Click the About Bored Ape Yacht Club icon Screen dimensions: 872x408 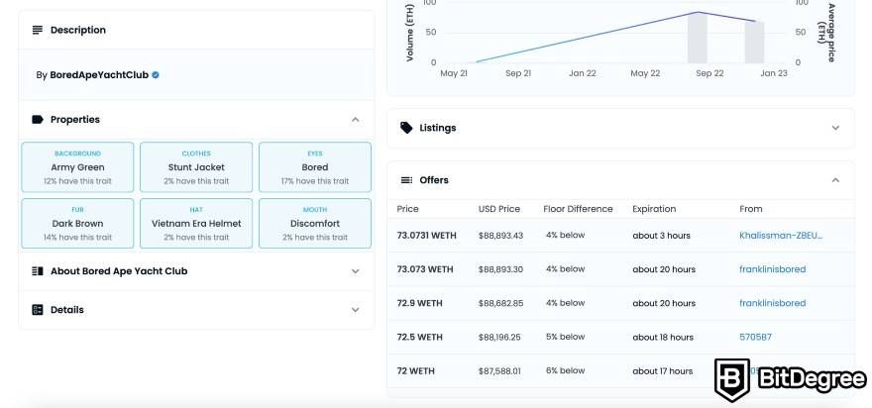(x=38, y=271)
